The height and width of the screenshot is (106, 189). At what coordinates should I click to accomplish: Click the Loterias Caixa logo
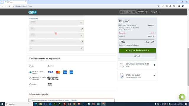pos(53,78)
